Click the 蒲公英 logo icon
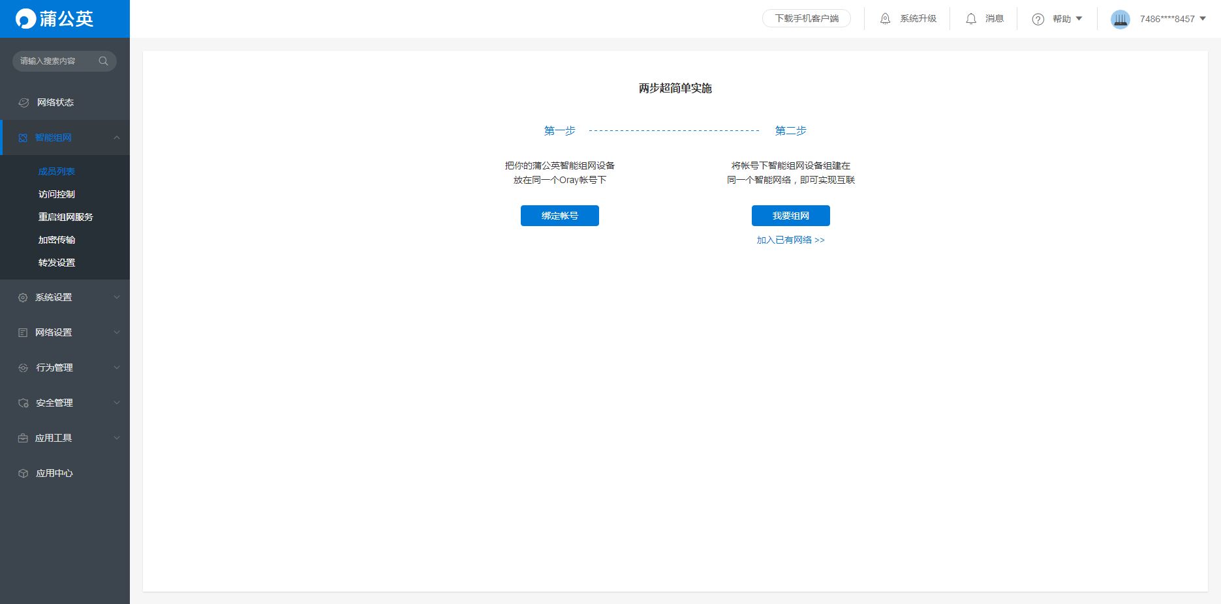The width and height of the screenshot is (1221, 604). click(26, 19)
